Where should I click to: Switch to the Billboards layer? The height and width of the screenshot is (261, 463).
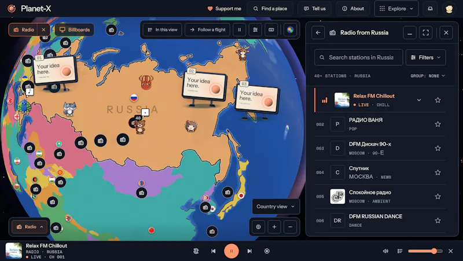tap(75, 30)
